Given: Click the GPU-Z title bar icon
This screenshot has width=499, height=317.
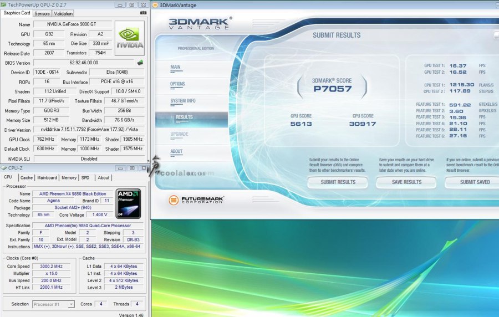Looking at the screenshot, I should click(x=3, y=5).
